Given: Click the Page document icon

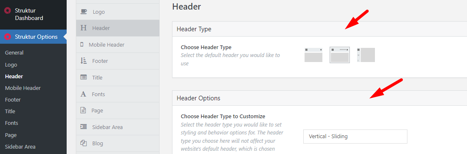Looking at the screenshot, I should click(x=83, y=110).
